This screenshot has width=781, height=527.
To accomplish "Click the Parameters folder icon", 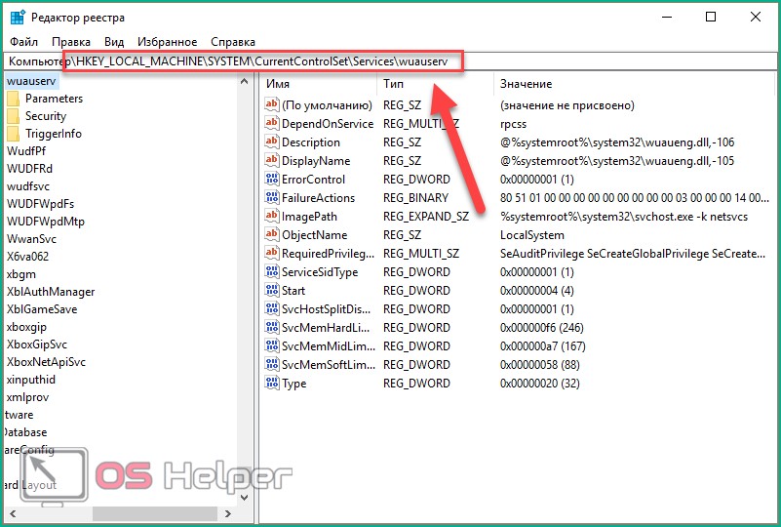I will (13, 99).
